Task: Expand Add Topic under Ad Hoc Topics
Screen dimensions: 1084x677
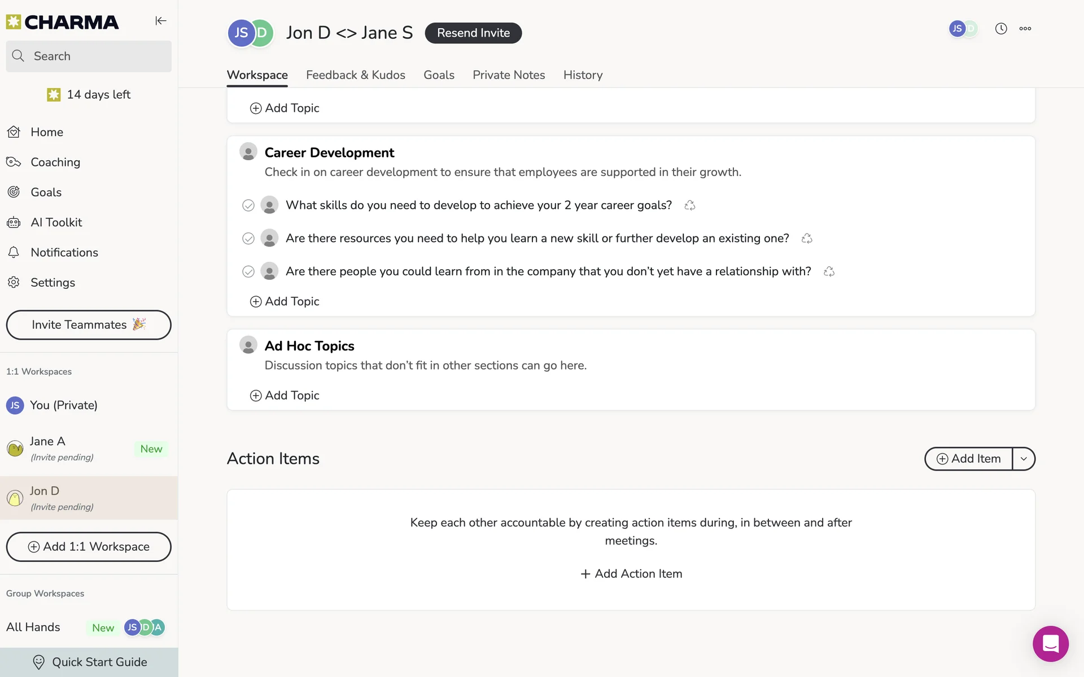Action: (x=285, y=395)
